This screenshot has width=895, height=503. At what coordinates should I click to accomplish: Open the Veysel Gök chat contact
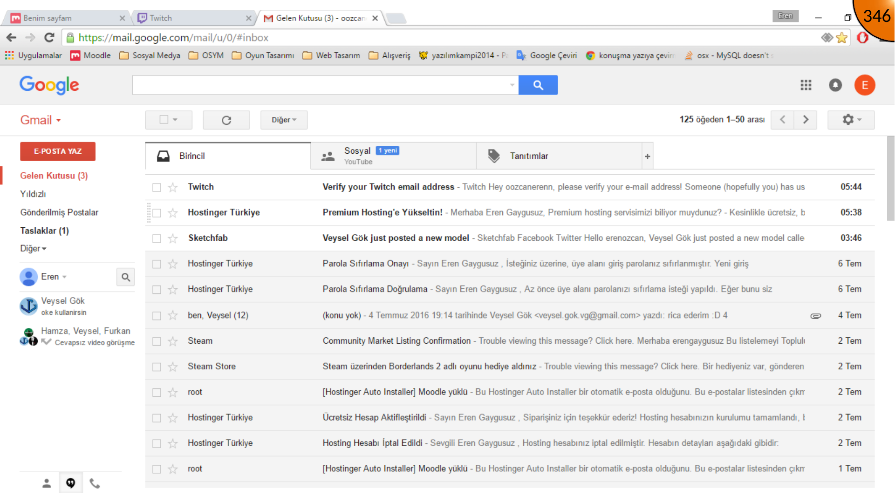(x=77, y=306)
